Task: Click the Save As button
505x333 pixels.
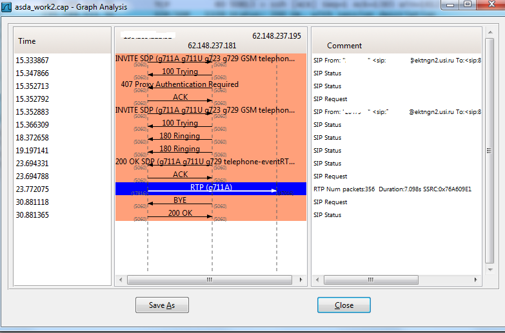Action: (161, 305)
